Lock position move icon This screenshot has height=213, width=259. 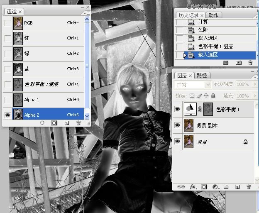tap(206, 95)
